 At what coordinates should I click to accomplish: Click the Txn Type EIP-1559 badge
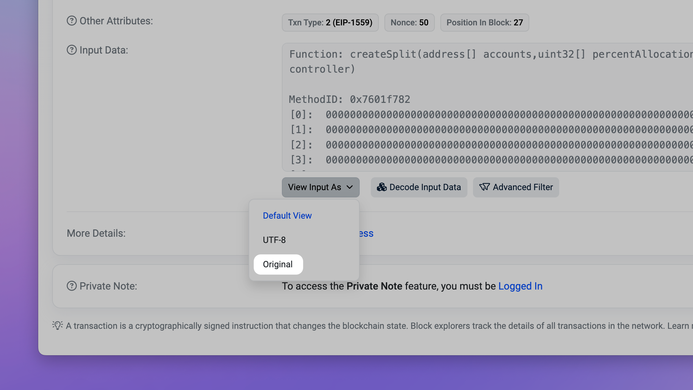(330, 23)
